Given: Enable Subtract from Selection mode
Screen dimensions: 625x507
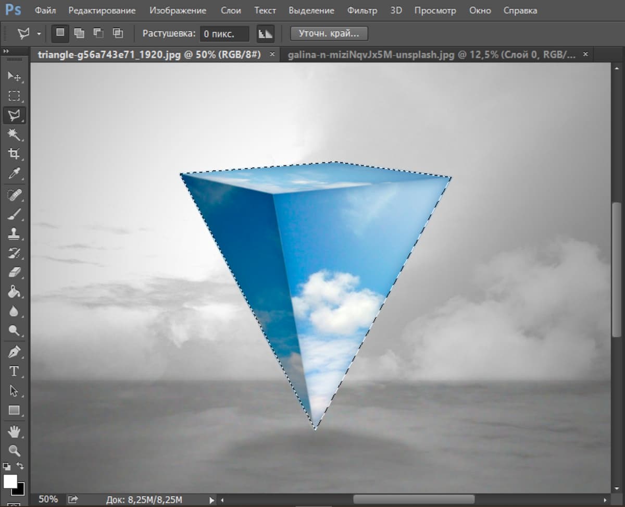Looking at the screenshot, I should (98, 33).
